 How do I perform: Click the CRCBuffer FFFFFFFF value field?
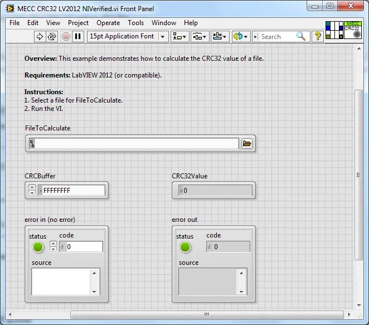tap(74, 190)
